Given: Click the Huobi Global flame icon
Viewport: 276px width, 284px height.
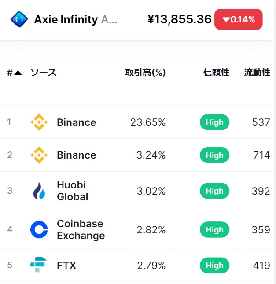Looking at the screenshot, I should click(x=39, y=191).
